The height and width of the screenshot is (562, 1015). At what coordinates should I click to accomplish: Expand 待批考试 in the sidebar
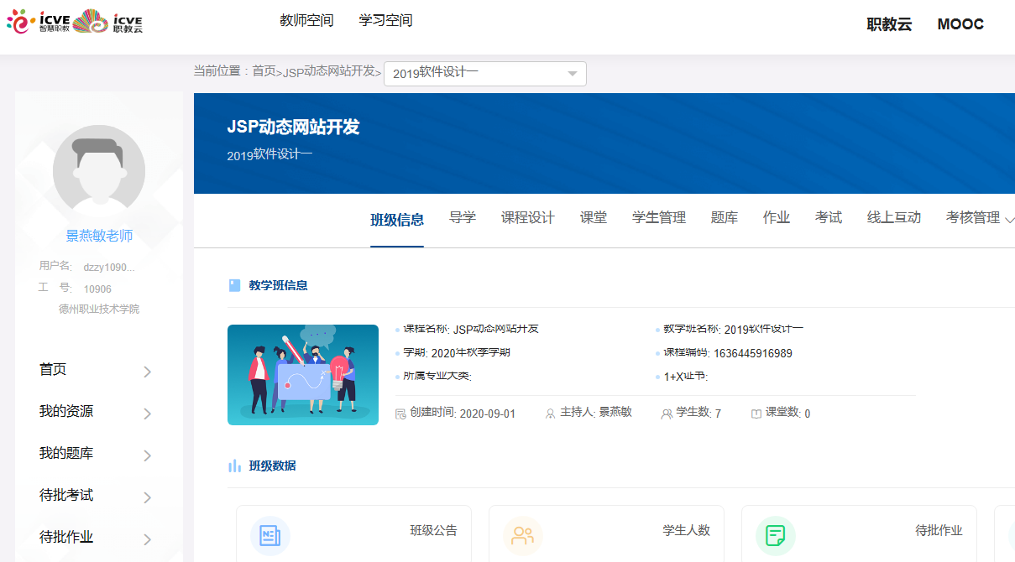tap(147, 497)
